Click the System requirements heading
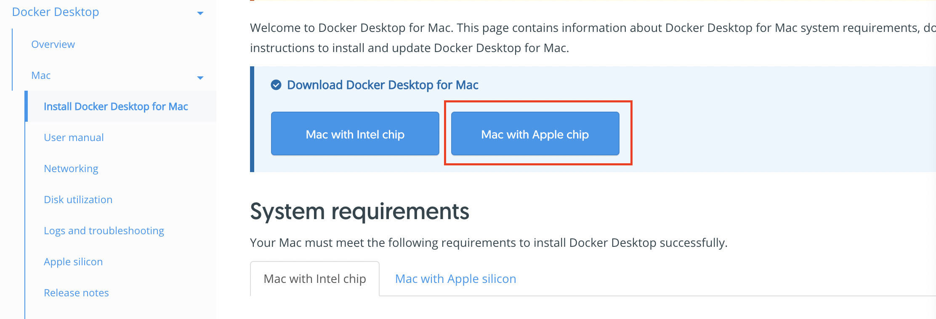 pos(359,212)
